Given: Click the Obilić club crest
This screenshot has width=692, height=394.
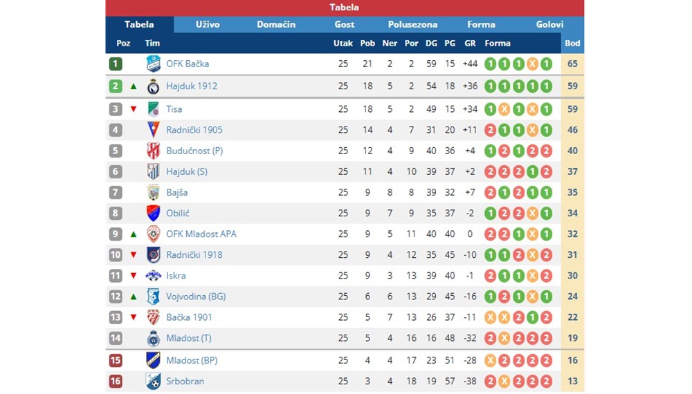Looking at the screenshot, I should coord(153,214).
